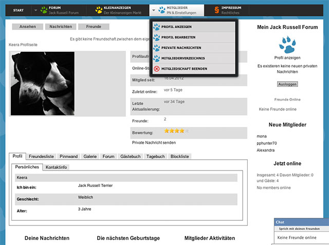Viewport: 329px width, 245px height.
Task: Click Jetzt online heading
Action: pos(287,163)
